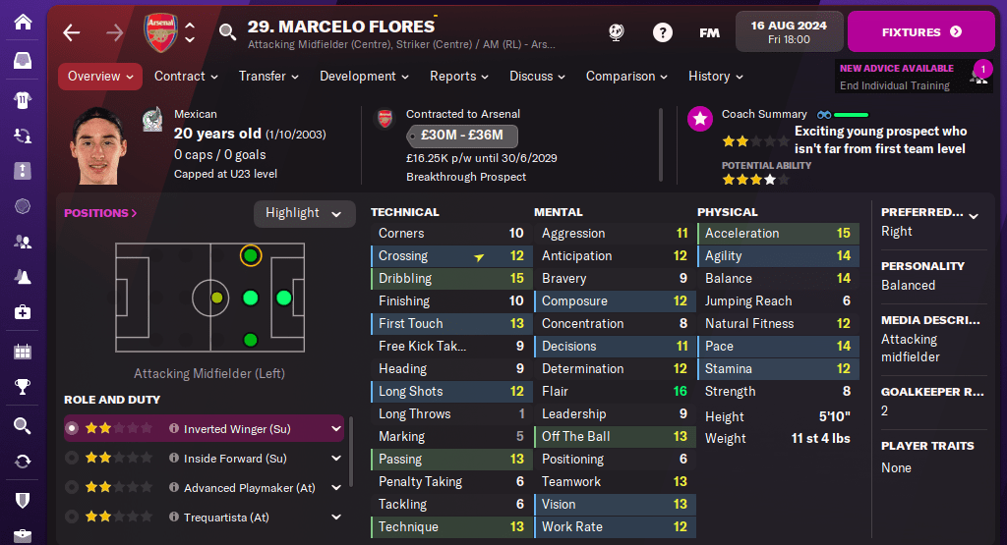Viewport: 1007px width, 545px height.
Task: Open the Transfer menu tab
Action: point(267,76)
